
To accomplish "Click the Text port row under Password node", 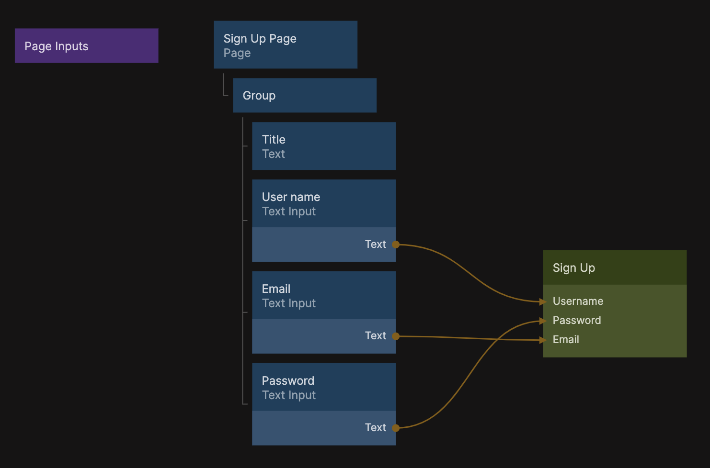I will pyautogui.click(x=323, y=428).
